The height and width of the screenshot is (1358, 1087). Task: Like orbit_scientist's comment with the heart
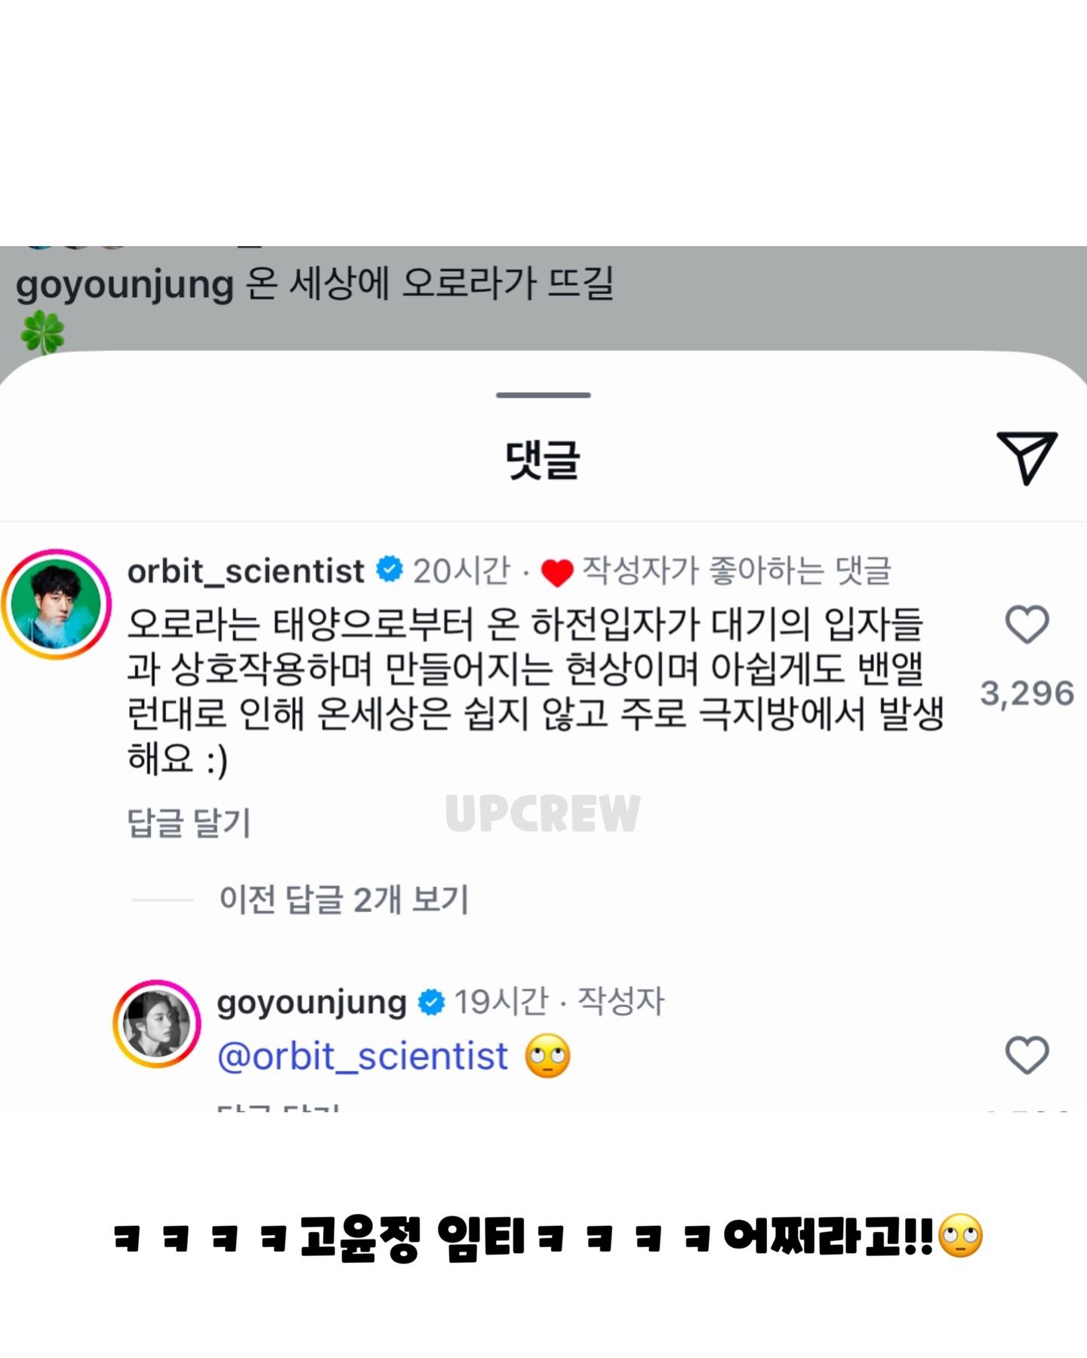click(x=1027, y=624)
